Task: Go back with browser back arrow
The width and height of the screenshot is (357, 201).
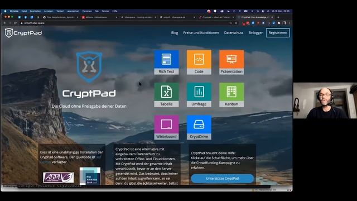Action: click(x=4, y=23)
